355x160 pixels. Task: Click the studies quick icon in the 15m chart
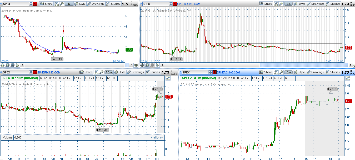97,72
